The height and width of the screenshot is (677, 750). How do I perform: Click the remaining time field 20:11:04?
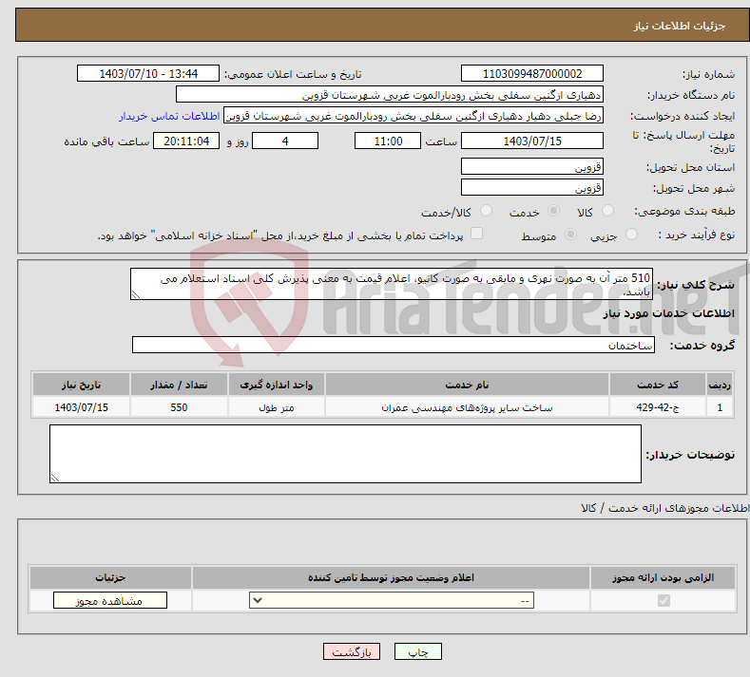(x=186, y=141)
